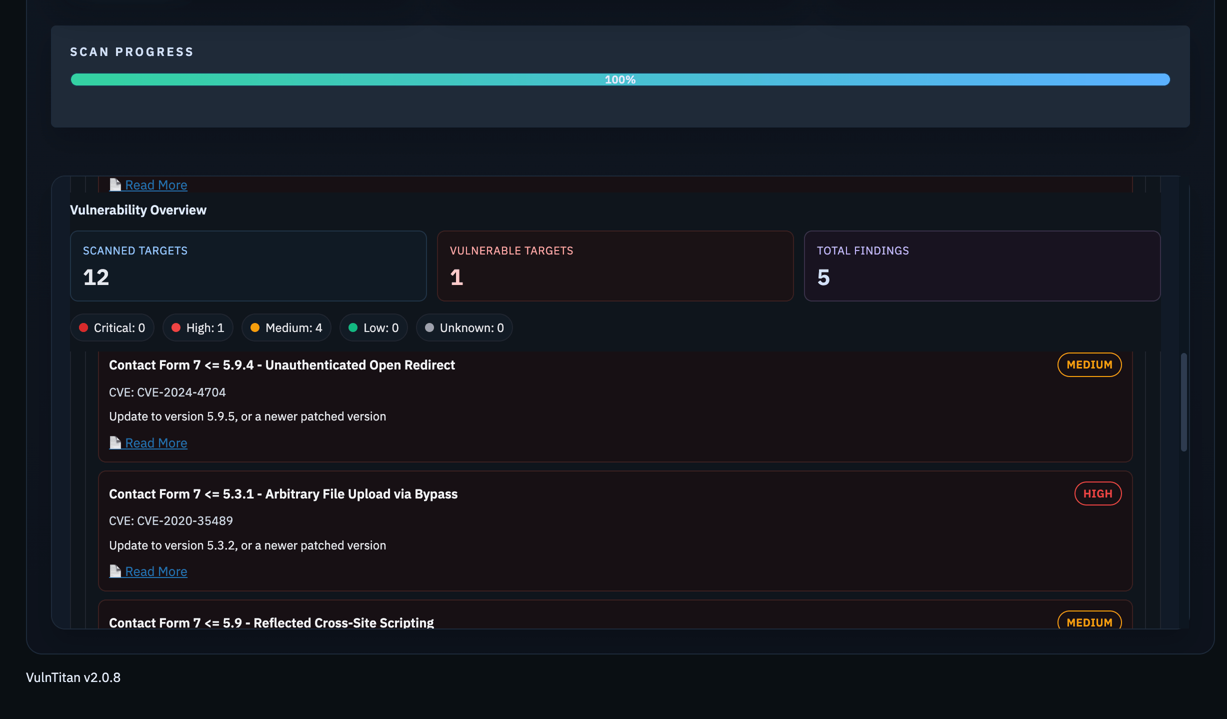Click the gray dot on the Unknown filter chip
The image size is (1227, 719).
click(x=429, y=327)
